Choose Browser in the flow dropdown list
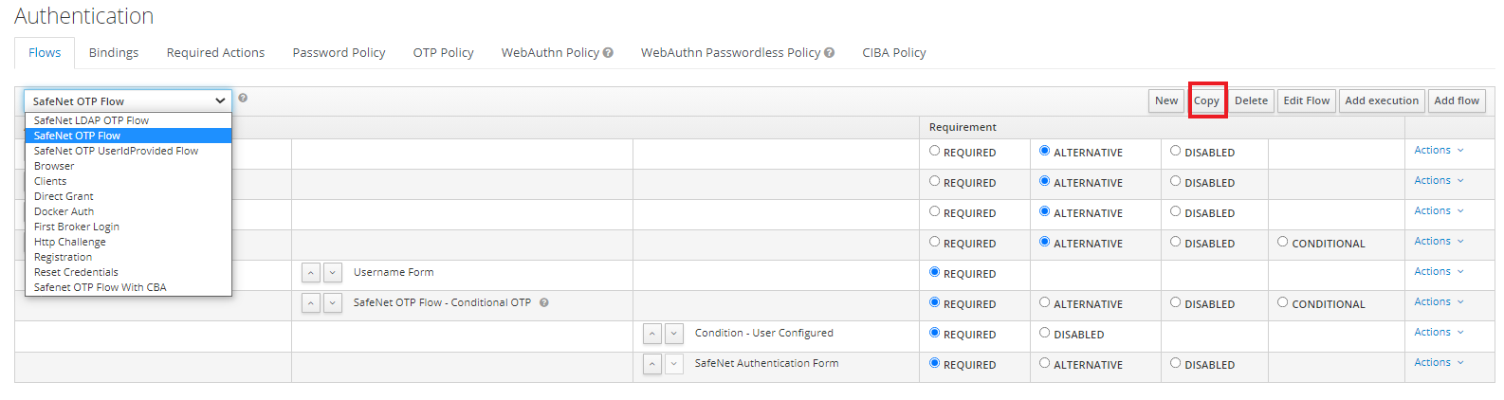The height and width of the screenshot is (400, 1504). point(54,166)
